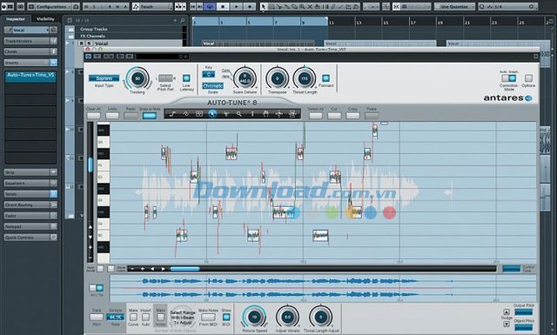
Task: Toggle the Formant button
Action: click(x=325, y=78)
